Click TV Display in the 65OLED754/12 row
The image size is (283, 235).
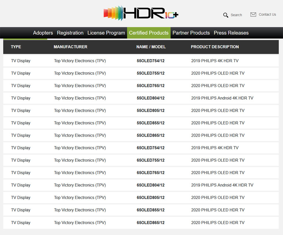[x=21, y=148]
